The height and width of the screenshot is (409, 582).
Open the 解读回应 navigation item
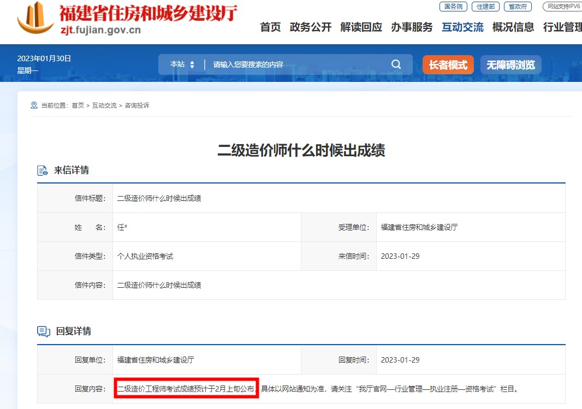point(361,27)
